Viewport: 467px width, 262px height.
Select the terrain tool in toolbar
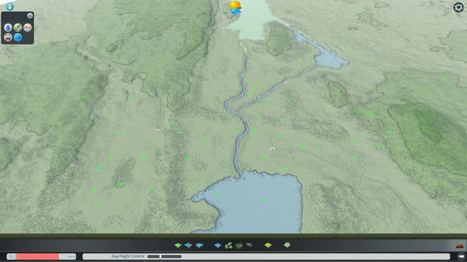pyautogui.click(x=178, y=246)
